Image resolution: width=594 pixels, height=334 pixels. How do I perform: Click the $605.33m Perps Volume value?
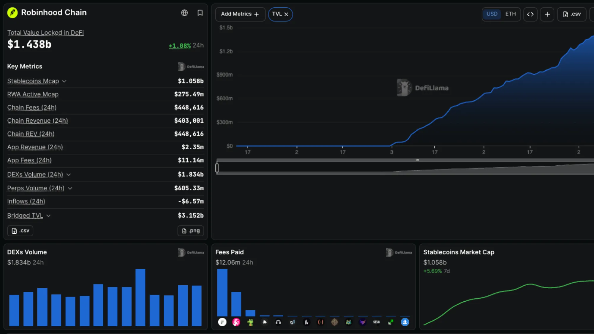[189, 188]
